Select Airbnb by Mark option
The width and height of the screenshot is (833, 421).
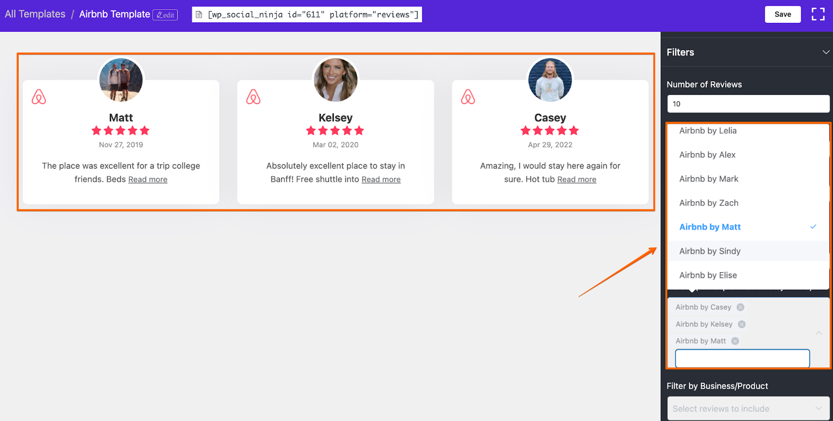[748, 178]
